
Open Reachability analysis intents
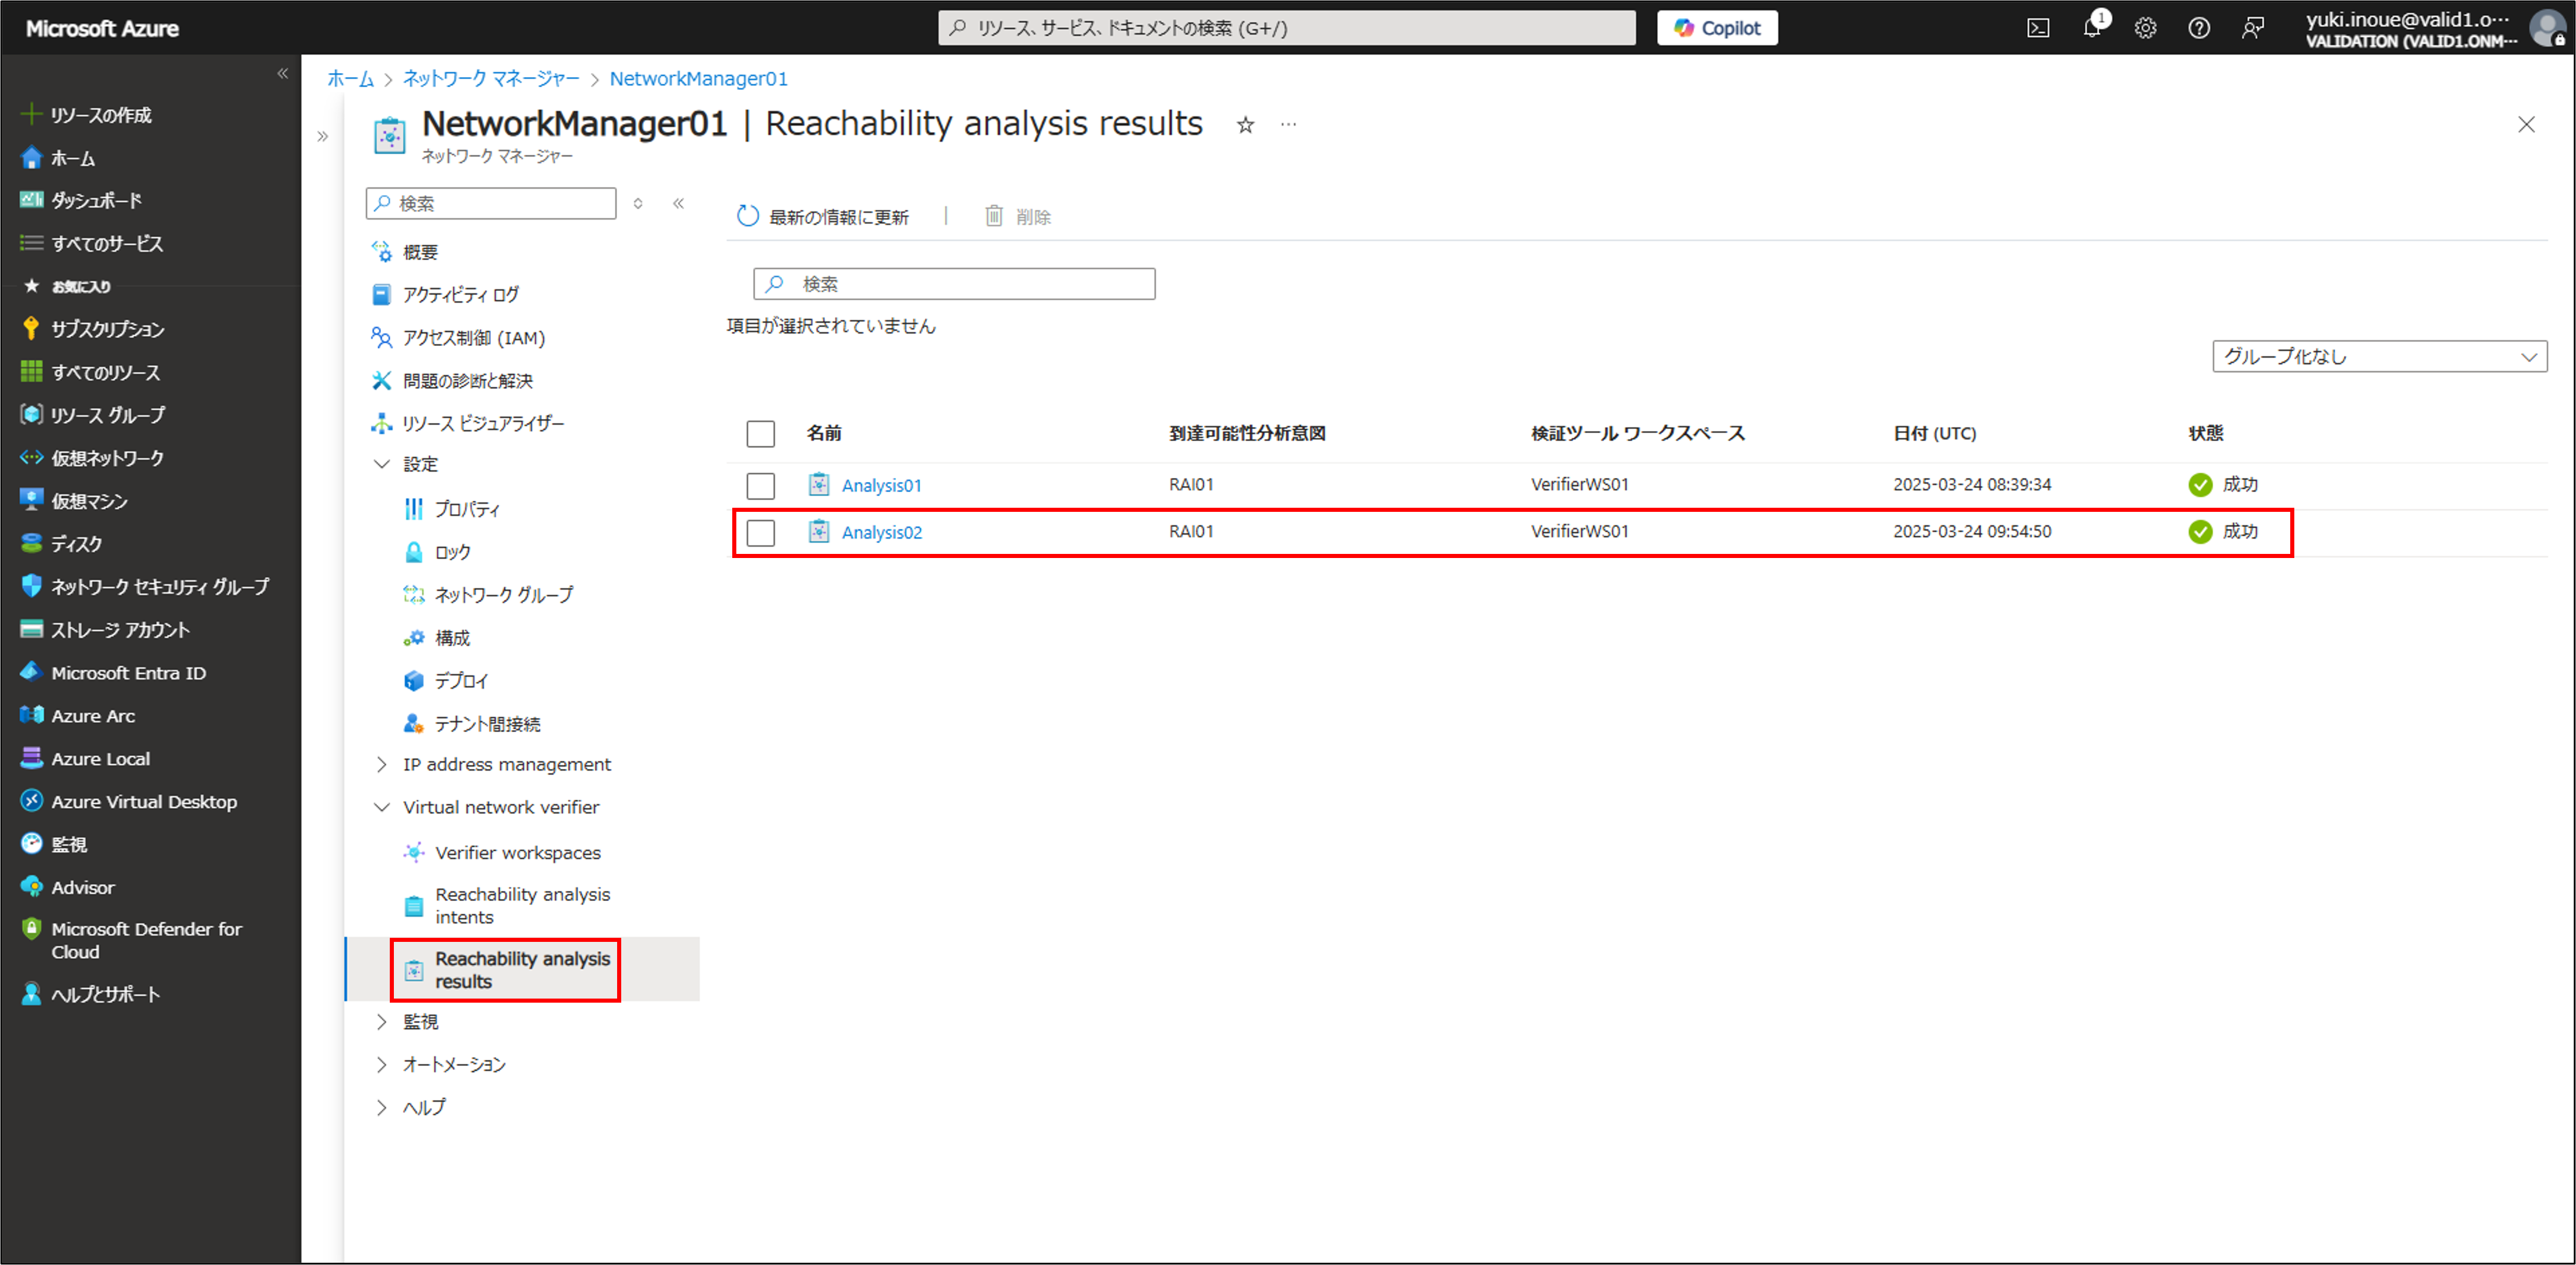point(507,906)
